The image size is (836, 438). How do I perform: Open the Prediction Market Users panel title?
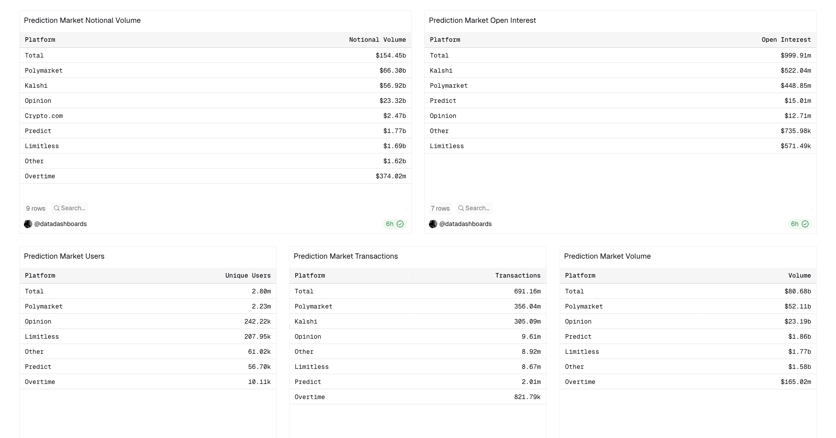(x=64, y=256)
